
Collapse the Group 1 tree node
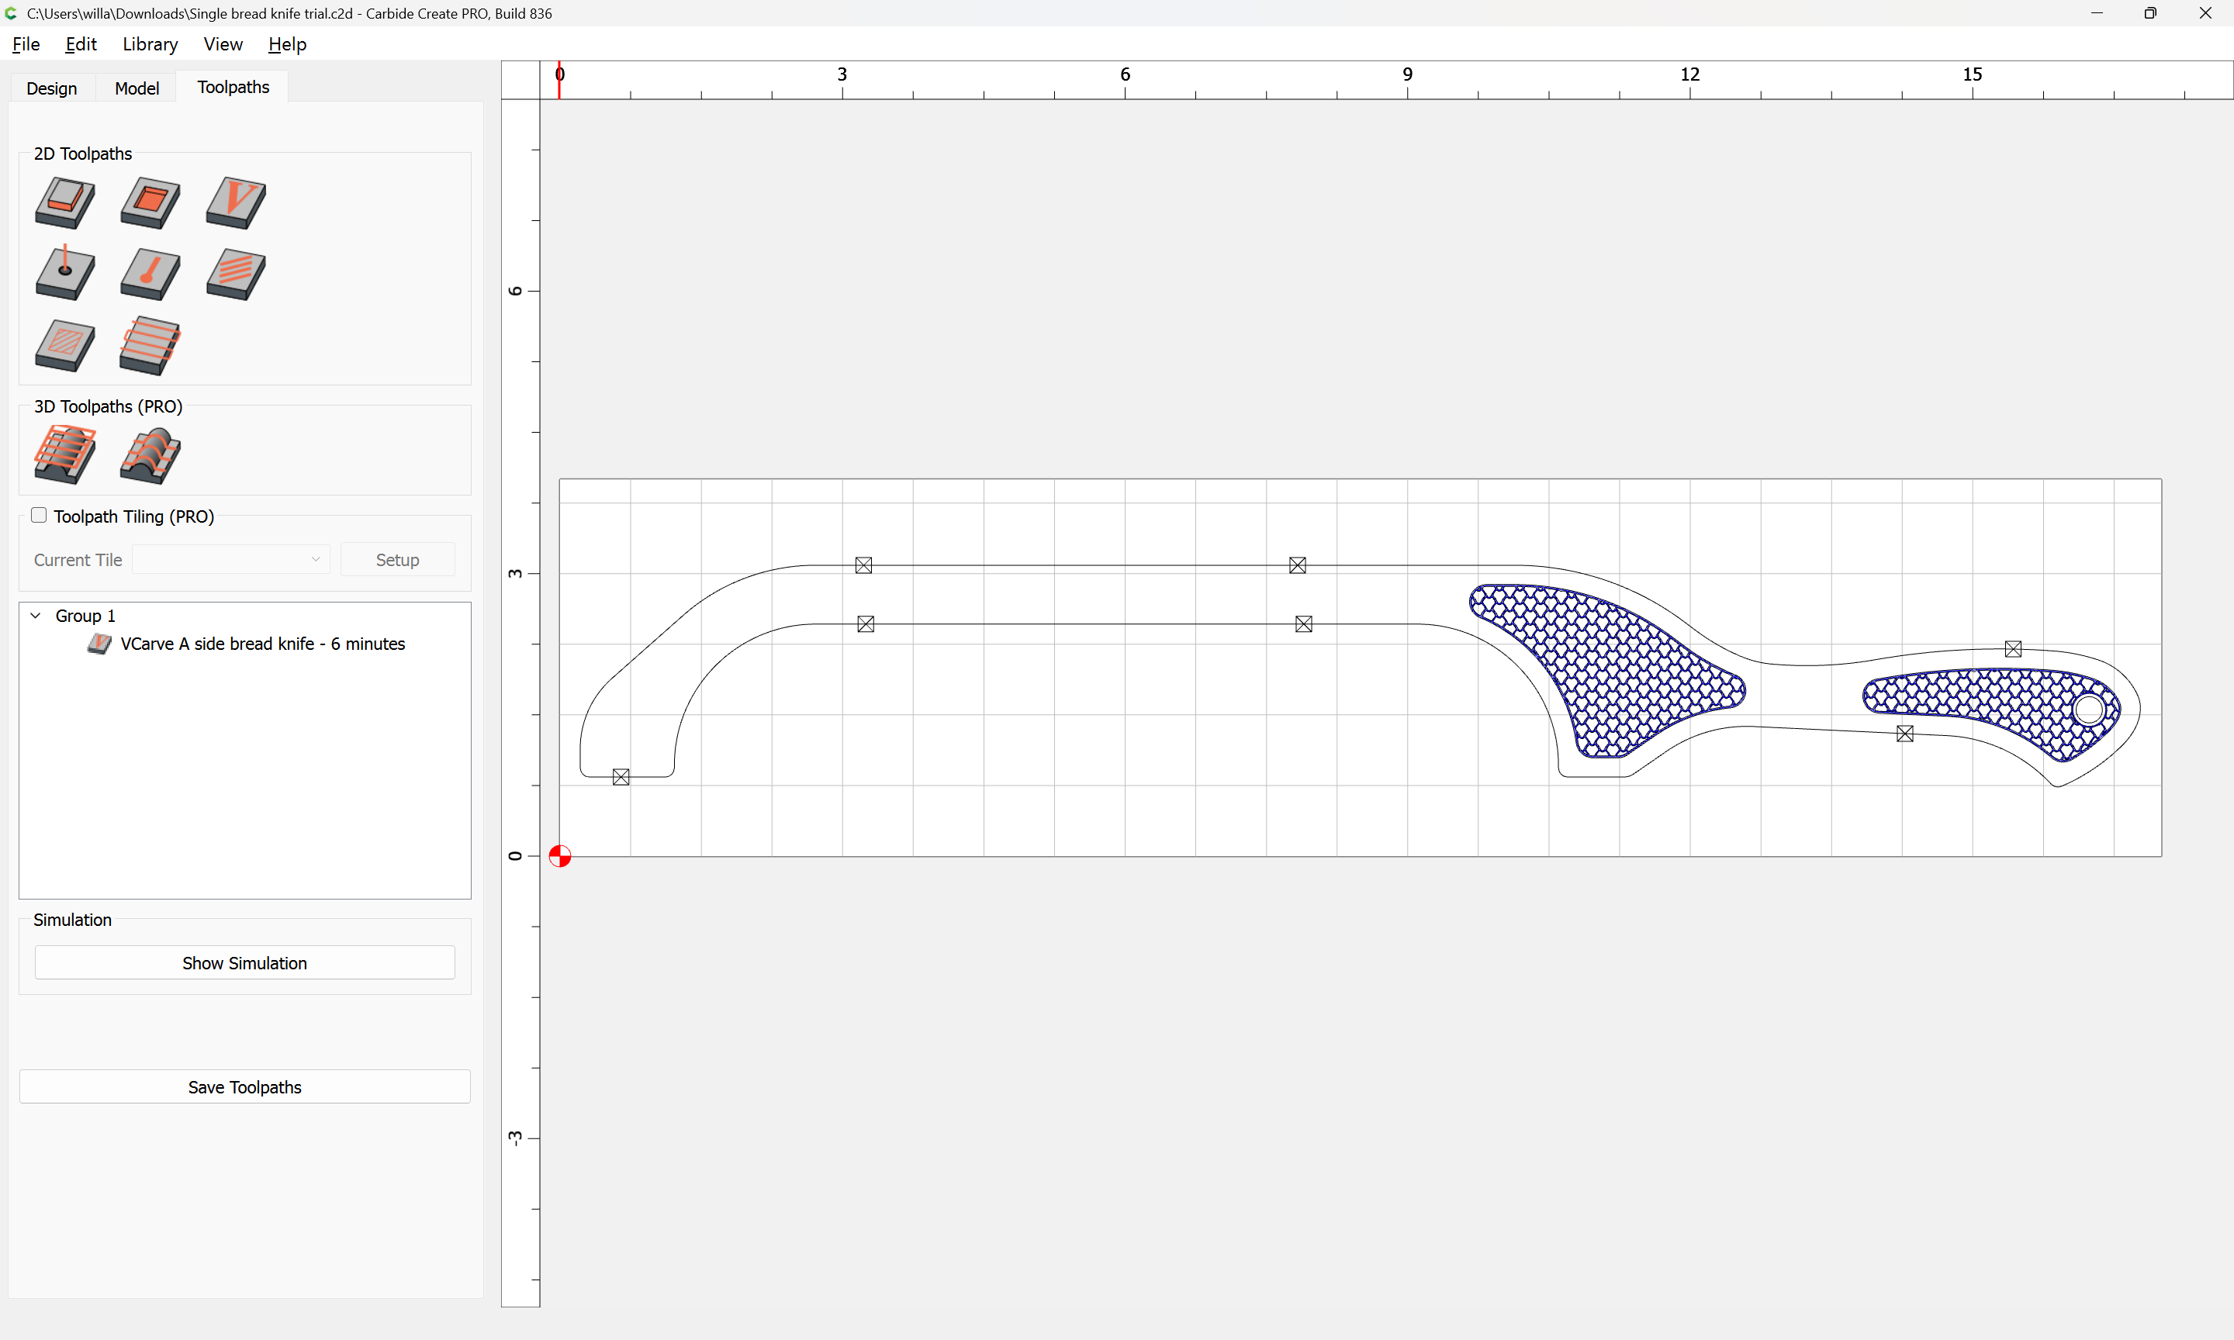click(36, 616)
